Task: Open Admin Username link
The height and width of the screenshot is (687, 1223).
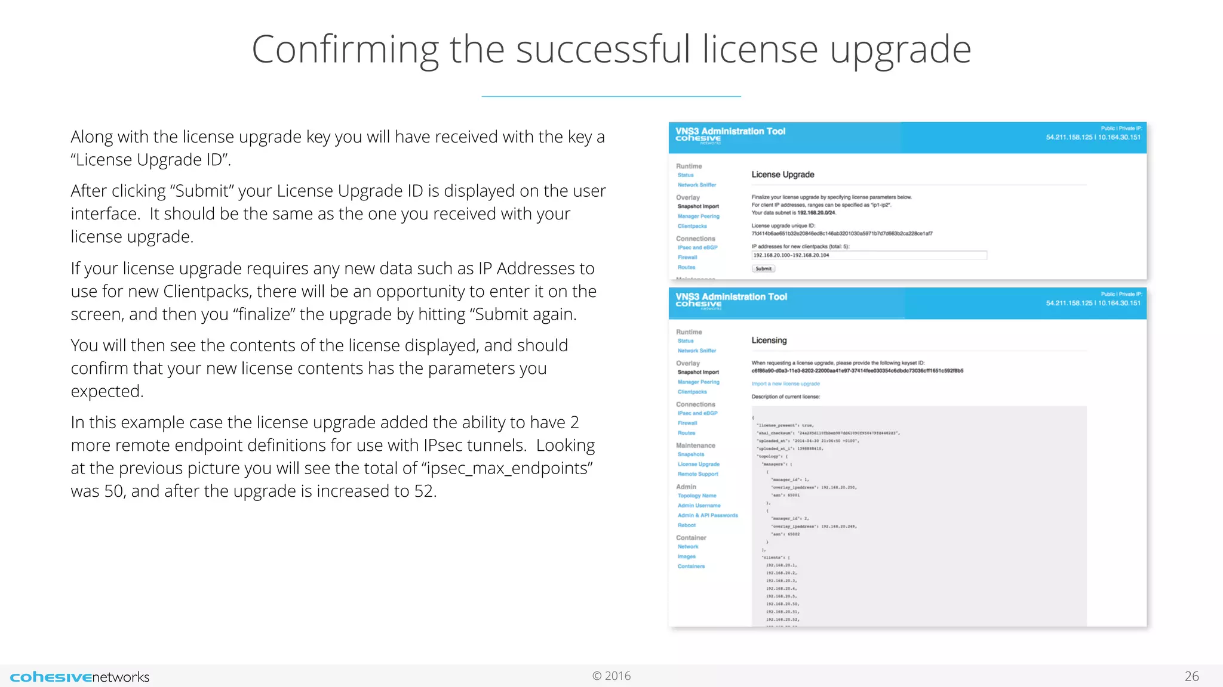Action: click(699, 506)
